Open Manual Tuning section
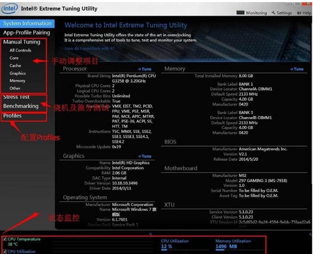The height and width of the screenshot is (254, 313). pyautogui.click(x=21, y=42)
